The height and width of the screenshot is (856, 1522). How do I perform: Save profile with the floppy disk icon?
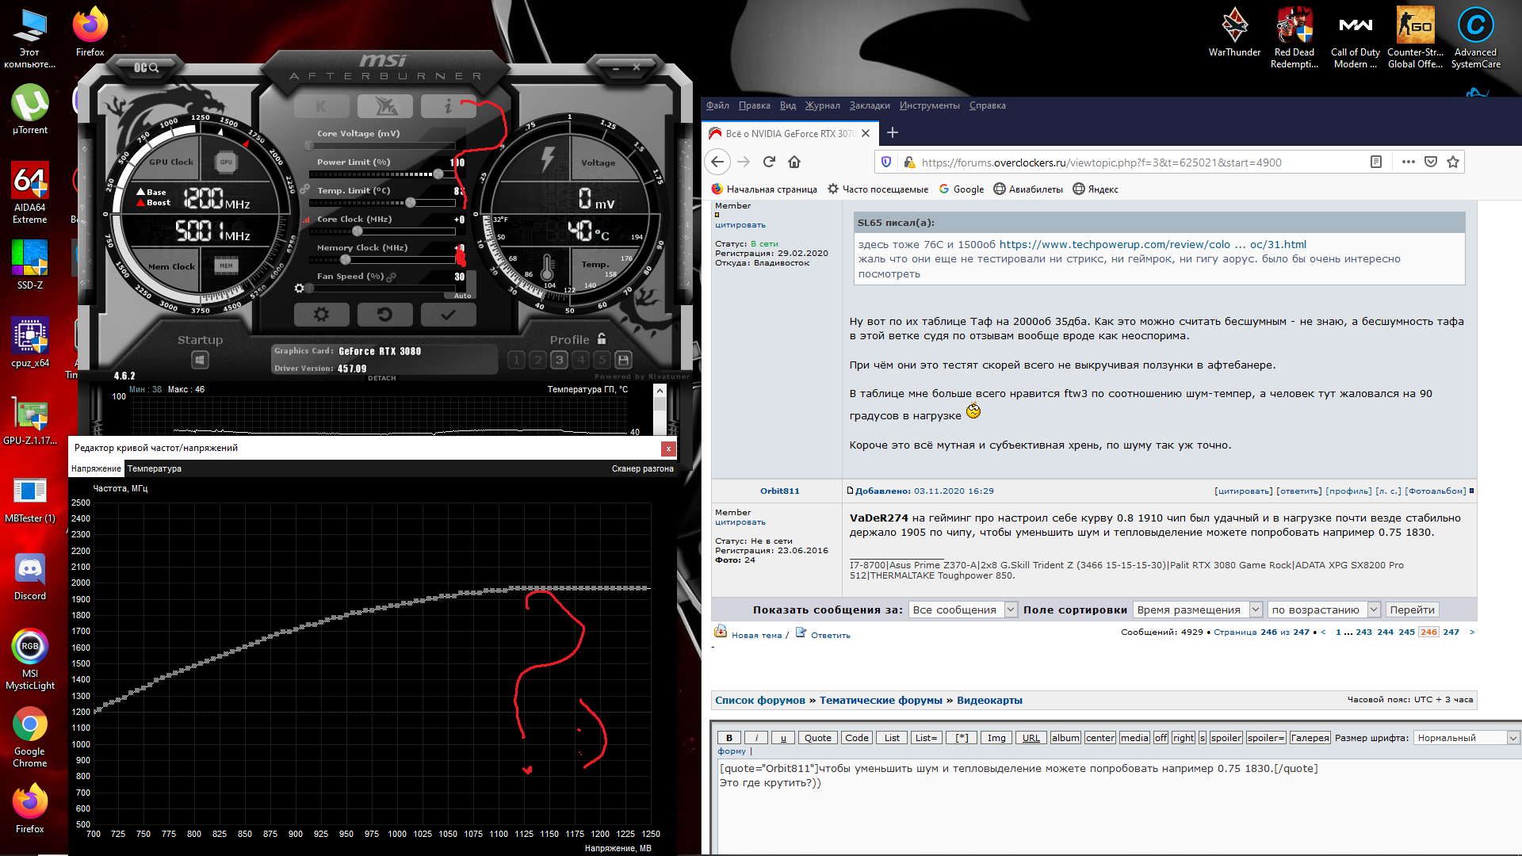click(x=623, y=360)
